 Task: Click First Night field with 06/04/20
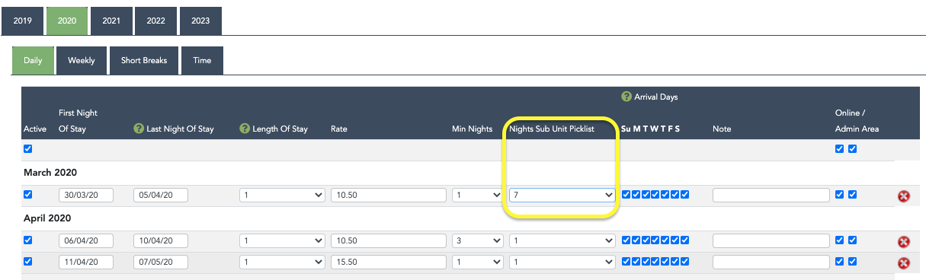86,241
